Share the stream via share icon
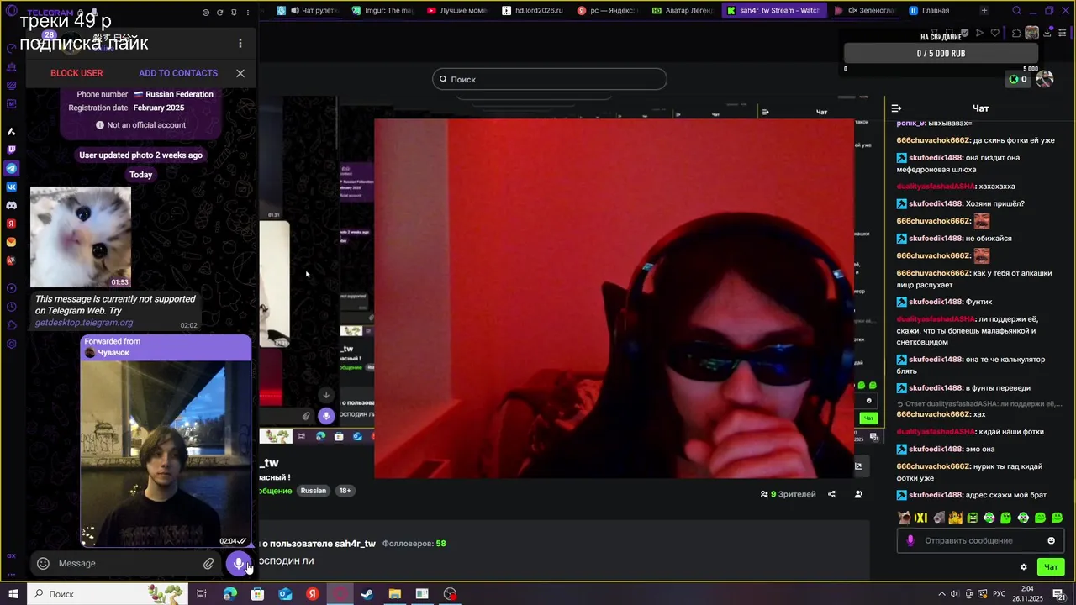 pos(831,494)
